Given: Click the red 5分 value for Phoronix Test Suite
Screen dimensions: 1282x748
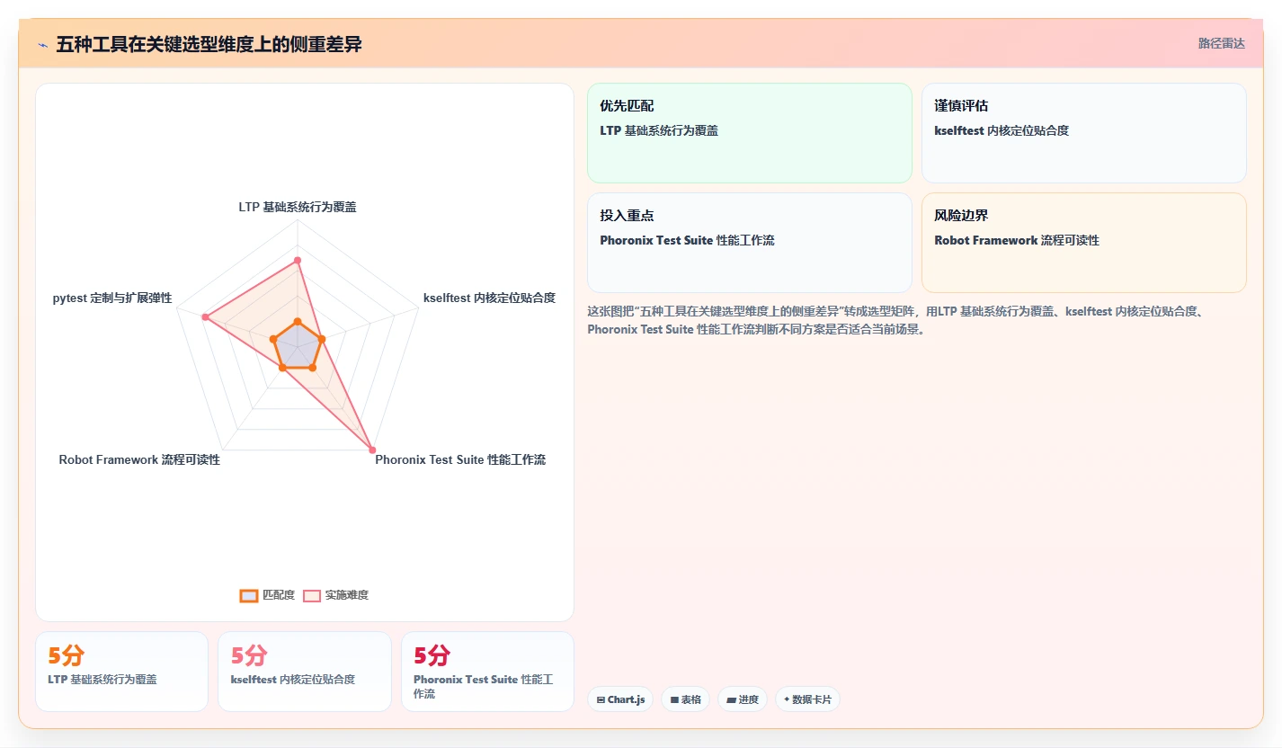Looking at the screenshot, I should (432, 656).
